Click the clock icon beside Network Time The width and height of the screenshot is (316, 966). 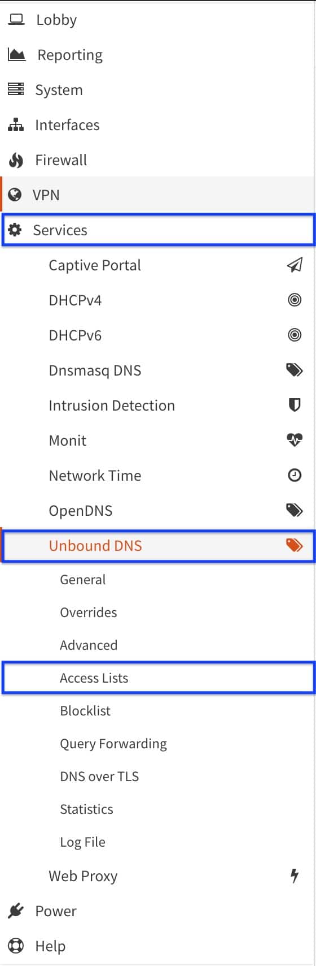(x=295, y=475)
